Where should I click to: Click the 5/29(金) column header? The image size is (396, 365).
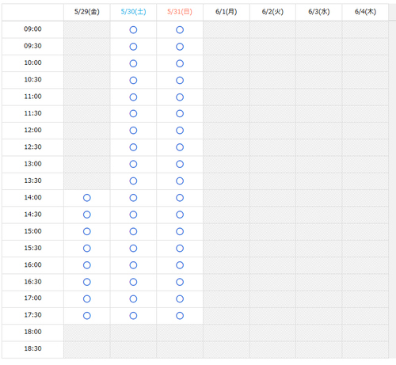[x=87, y=12]
